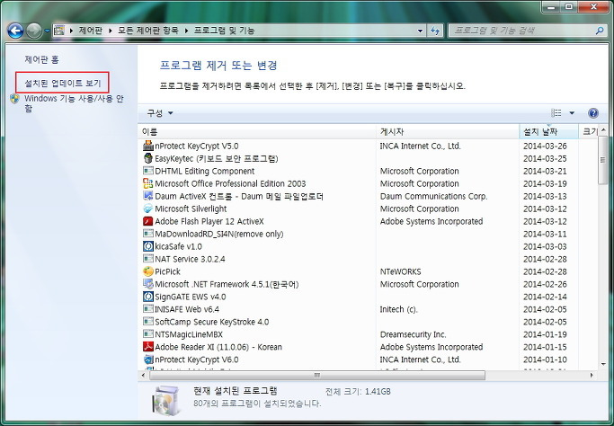Click the refresh button beside address bar
Image resolution: width=614 pixels, height=426 pixels.
(x=435, y=31)
